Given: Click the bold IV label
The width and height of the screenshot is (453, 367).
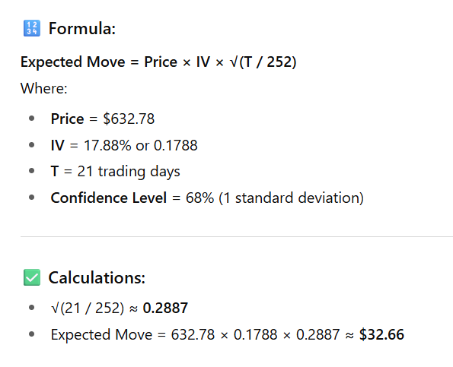Looking at the screenshot, I should click(x=58, y=145).
